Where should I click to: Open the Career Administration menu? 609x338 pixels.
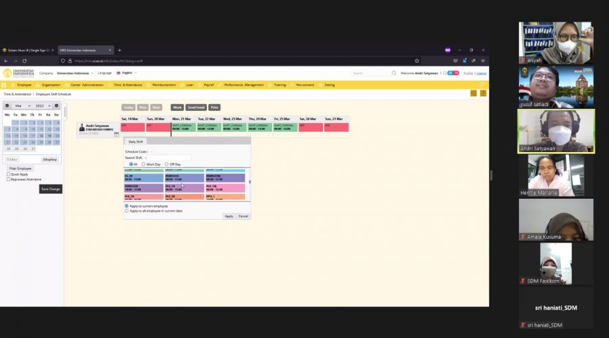[87, 85]
